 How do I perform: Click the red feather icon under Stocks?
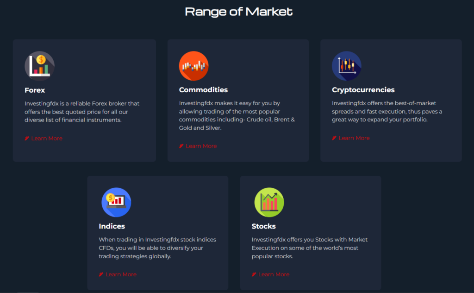click(254, 274)
